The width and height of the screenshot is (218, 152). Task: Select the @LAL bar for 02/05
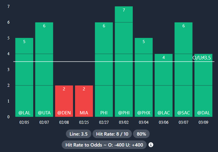pos(24,77)
